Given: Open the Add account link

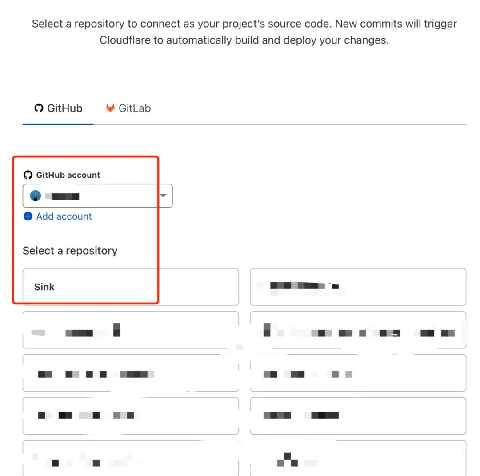Looking at the screenshot, I should (x=64, y=216).
